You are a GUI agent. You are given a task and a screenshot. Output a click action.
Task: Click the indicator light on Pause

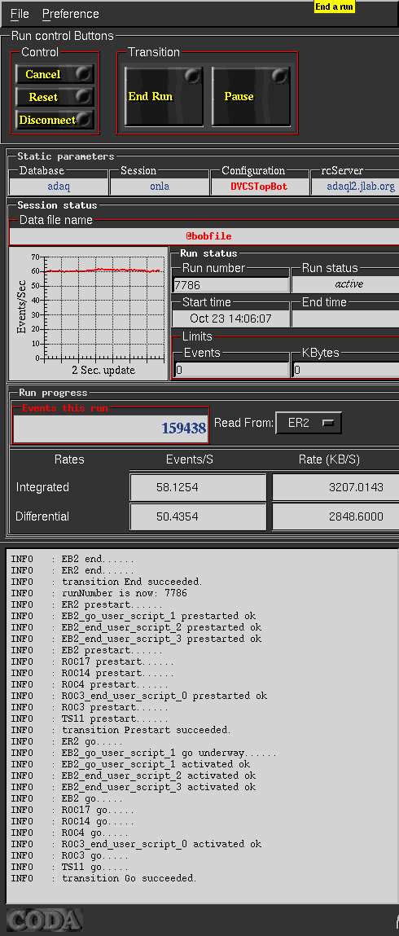(x=279, y=77)
